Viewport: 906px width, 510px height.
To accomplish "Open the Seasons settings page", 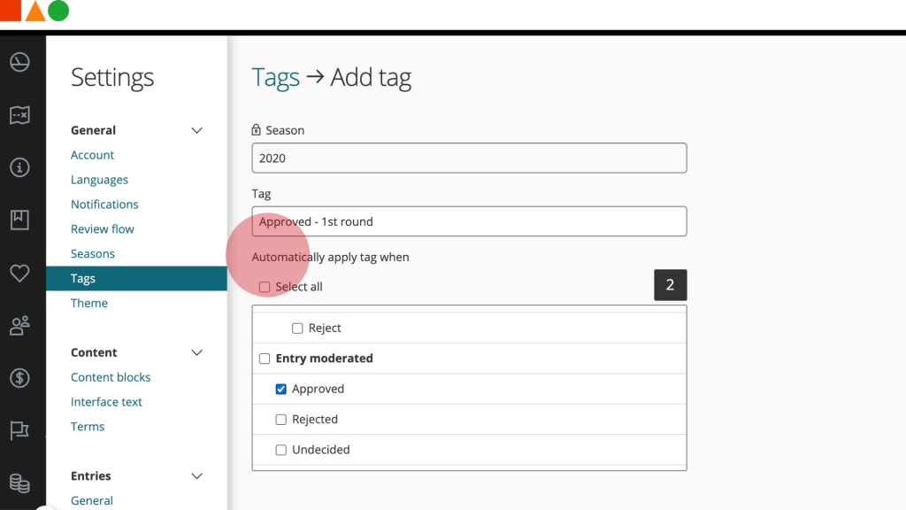I will pyautogui.click(x=93, y=253).
